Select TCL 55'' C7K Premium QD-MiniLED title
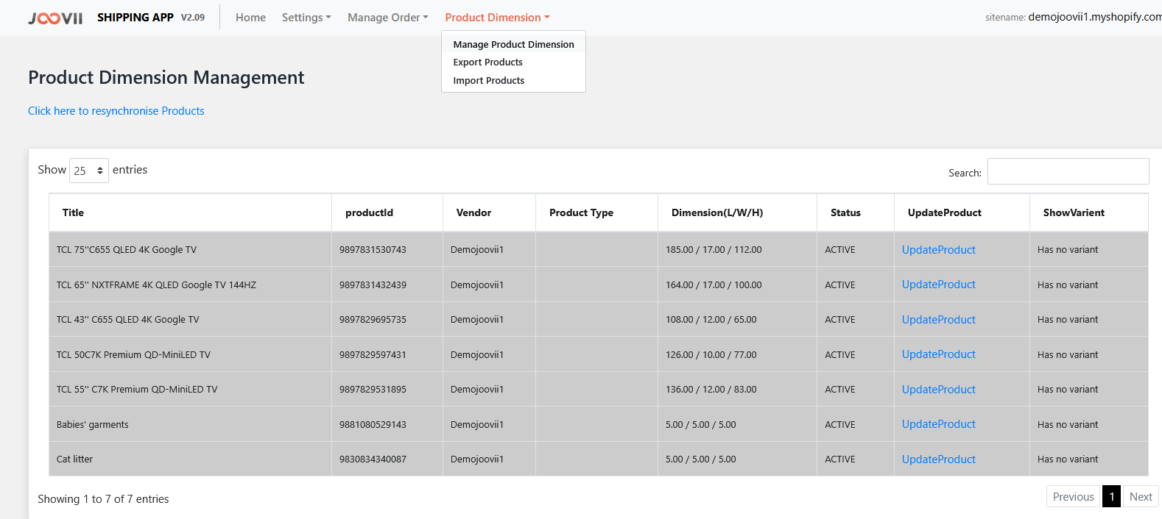The image size is (1162, 519). coord(137,390)
